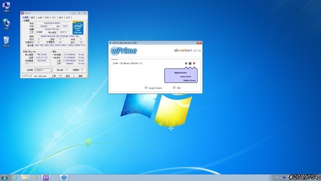The width and height of the screenshot is (321, 181).
Task: Open the hwbot.org logo link
Action: [187, 50]
